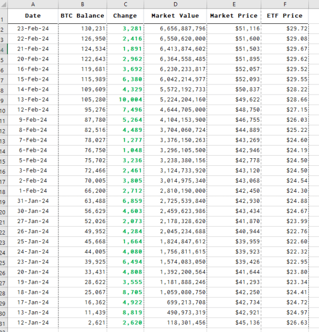Image resolution: width=319 pixels, height=332 pixels.
Task: Select BTC balance cell 130,231
Action: click(82, 29)
